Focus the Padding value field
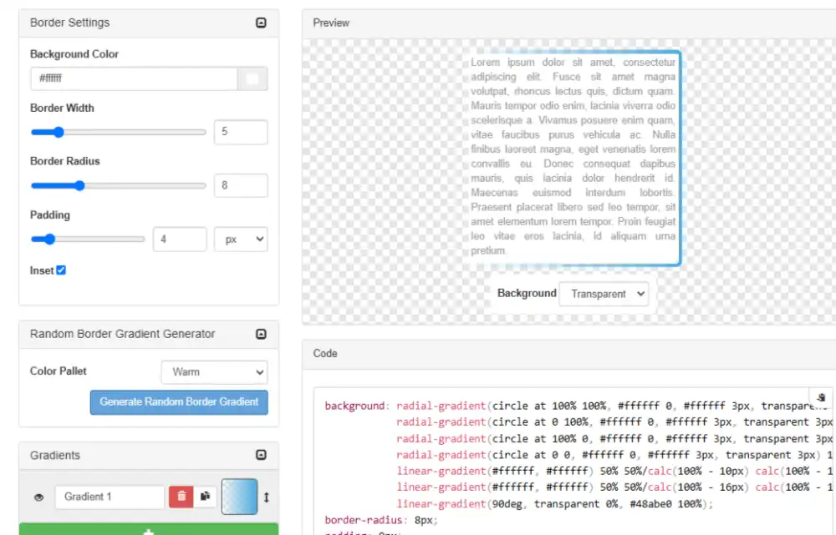 180,240
